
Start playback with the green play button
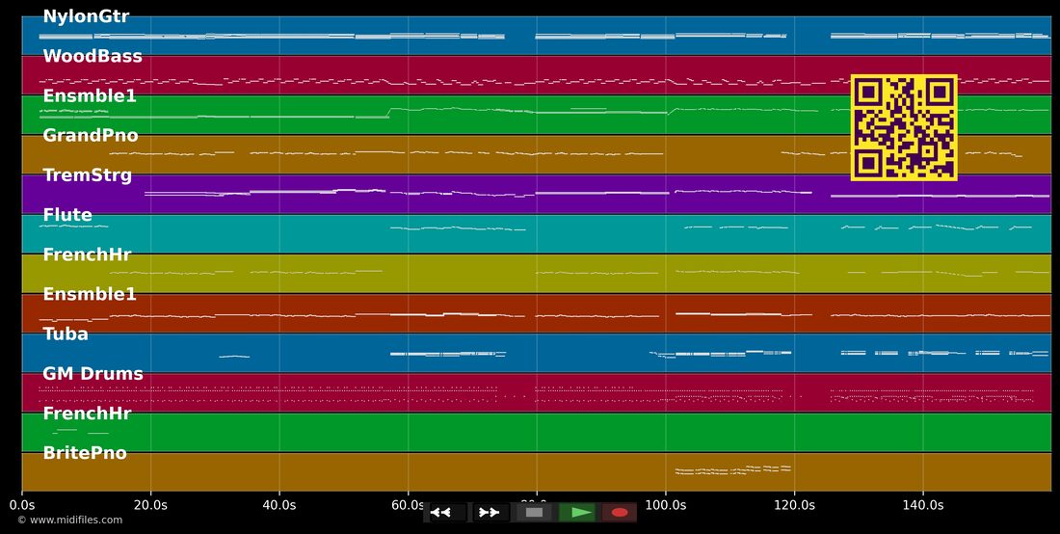[x=577, y=513]
